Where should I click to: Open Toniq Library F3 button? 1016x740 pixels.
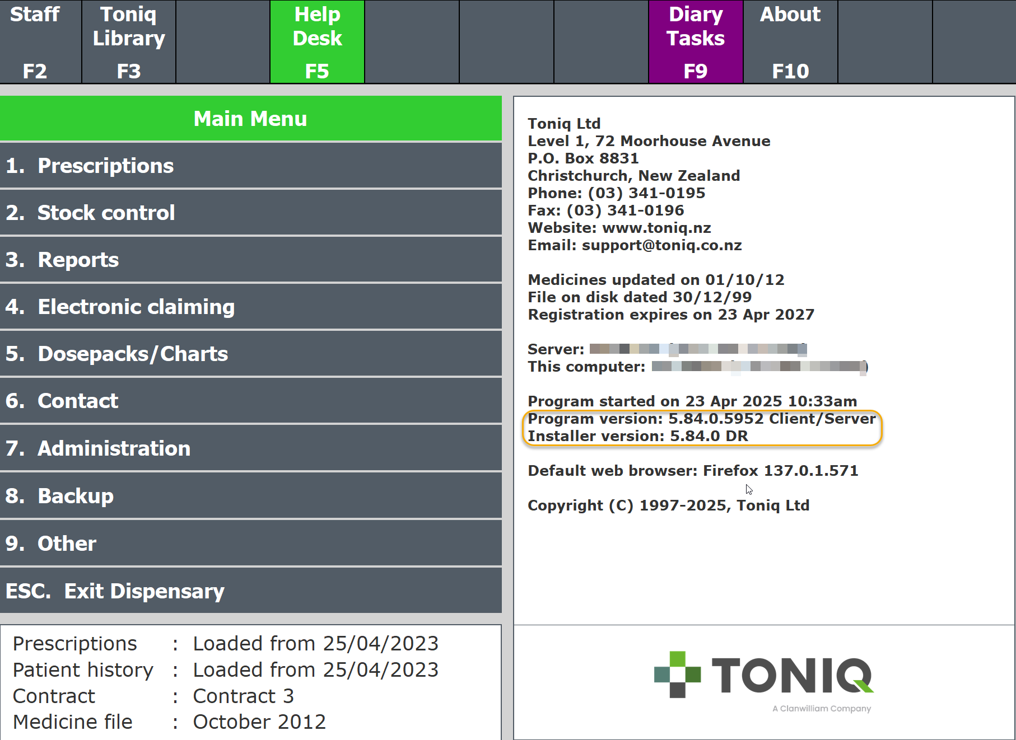pos(129,42)
